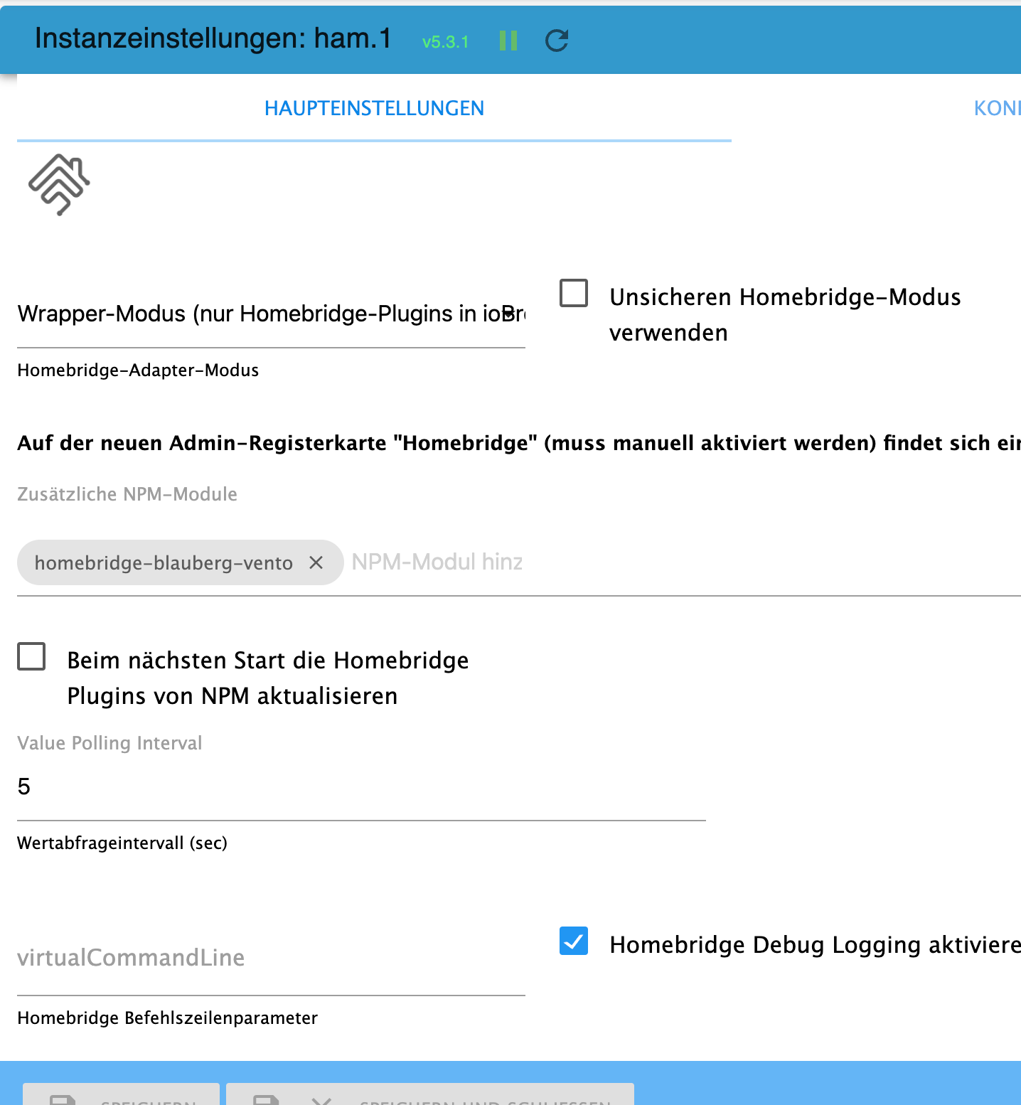The height and width of the screenshot is (1105, 1021).
Task: Uncheck Homebridge Debug Logging checkbox
Action: point(574,941)
